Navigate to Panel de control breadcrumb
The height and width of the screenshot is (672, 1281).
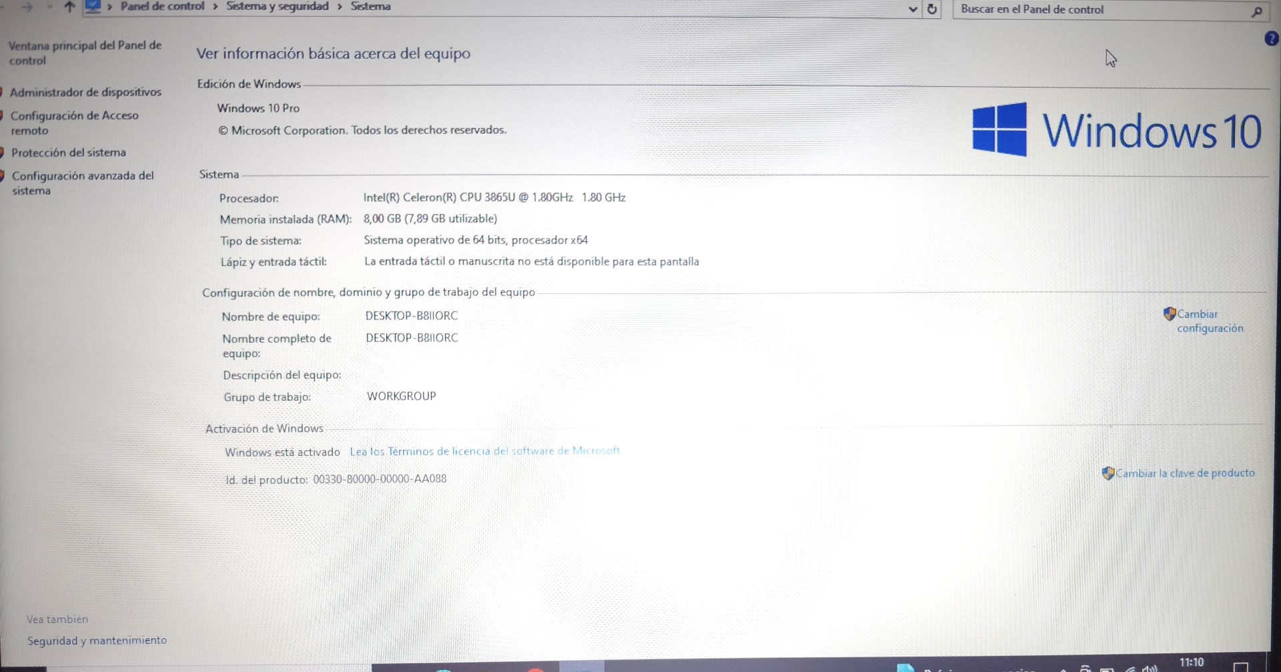[162, 6]
